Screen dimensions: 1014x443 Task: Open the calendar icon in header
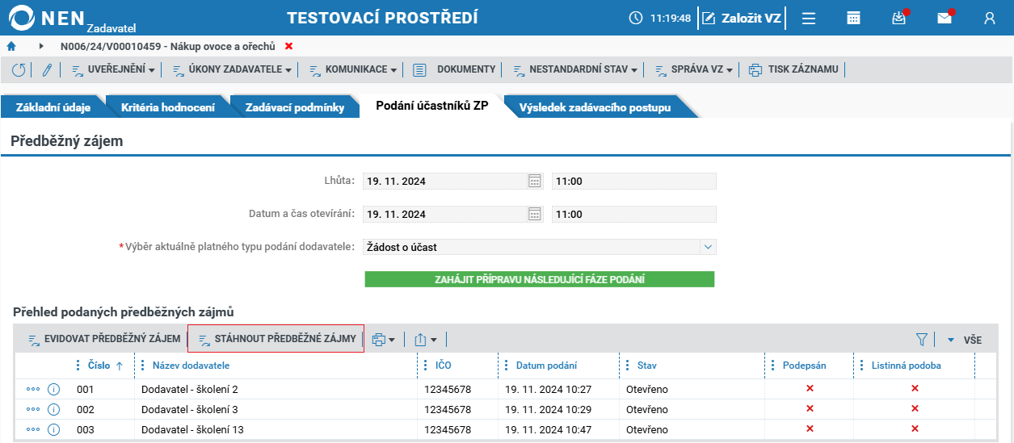(x=853, y=18)
